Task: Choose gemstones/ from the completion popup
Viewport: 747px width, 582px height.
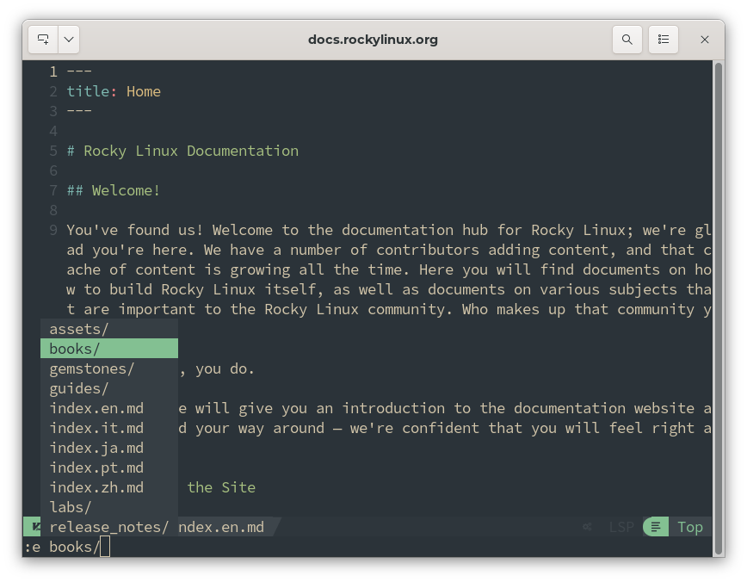Action: pos(92,368)
